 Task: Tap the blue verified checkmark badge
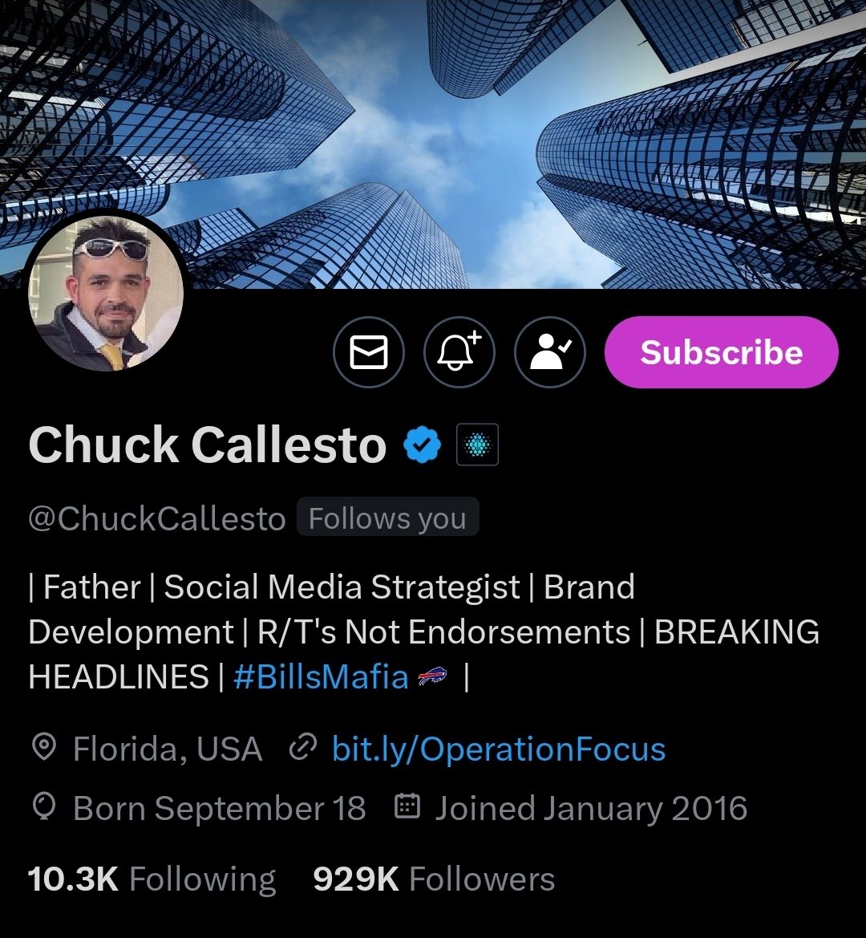pyautogui.click(x=423, y=445)
